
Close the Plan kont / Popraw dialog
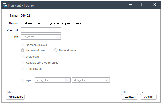pos(155,4)
